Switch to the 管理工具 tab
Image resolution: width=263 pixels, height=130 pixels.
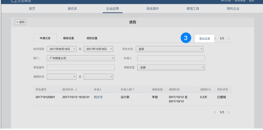tap(193, 9)
